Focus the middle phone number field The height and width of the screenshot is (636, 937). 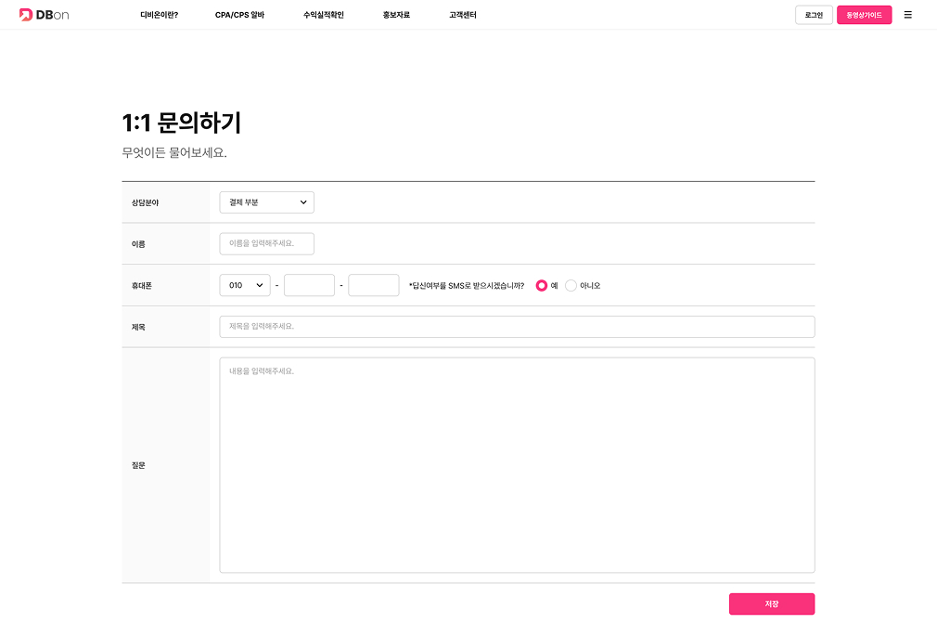click(309, 285)
